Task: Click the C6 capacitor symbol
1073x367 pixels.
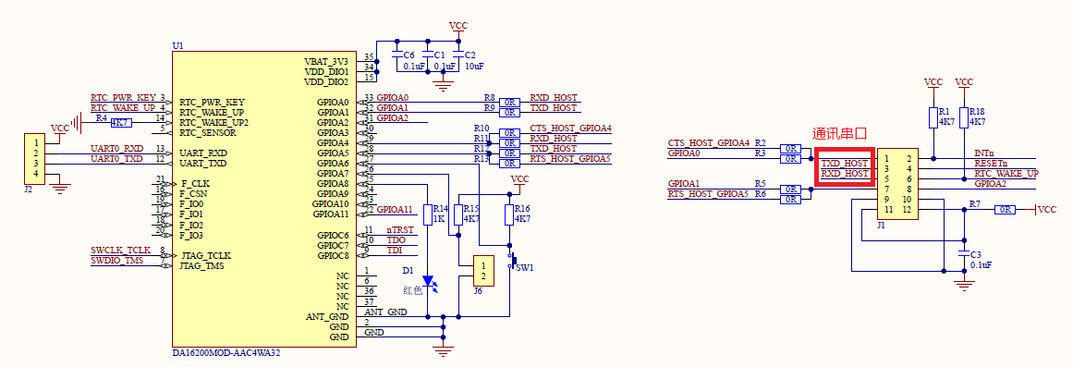Action: 396,55
